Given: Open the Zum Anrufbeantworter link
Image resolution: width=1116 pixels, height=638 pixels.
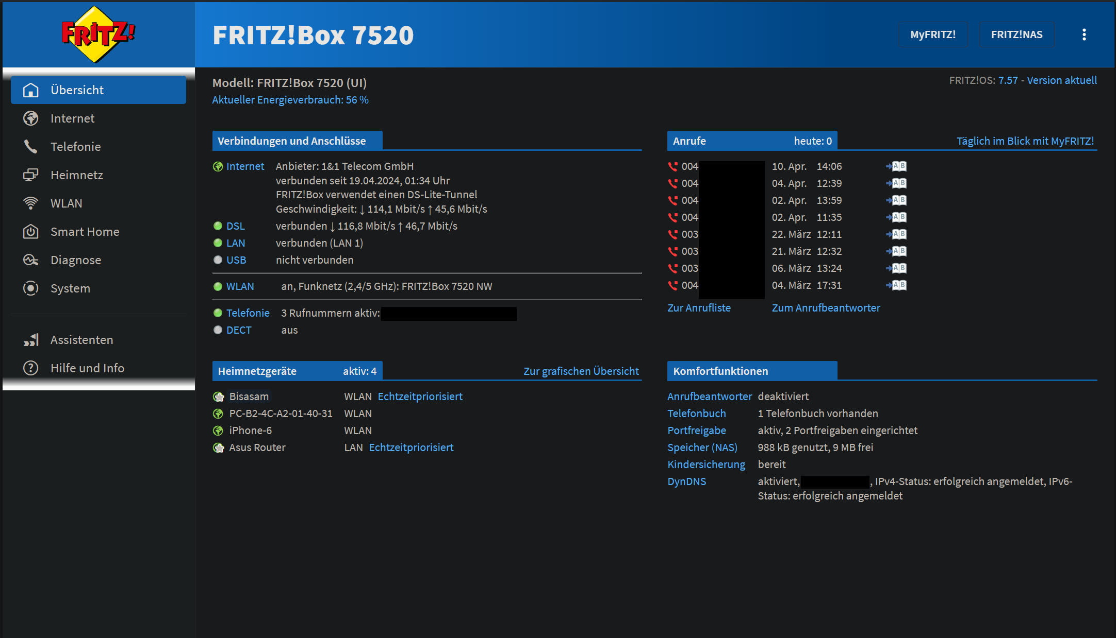Looking at the screenshot, I should coord(826,308).
